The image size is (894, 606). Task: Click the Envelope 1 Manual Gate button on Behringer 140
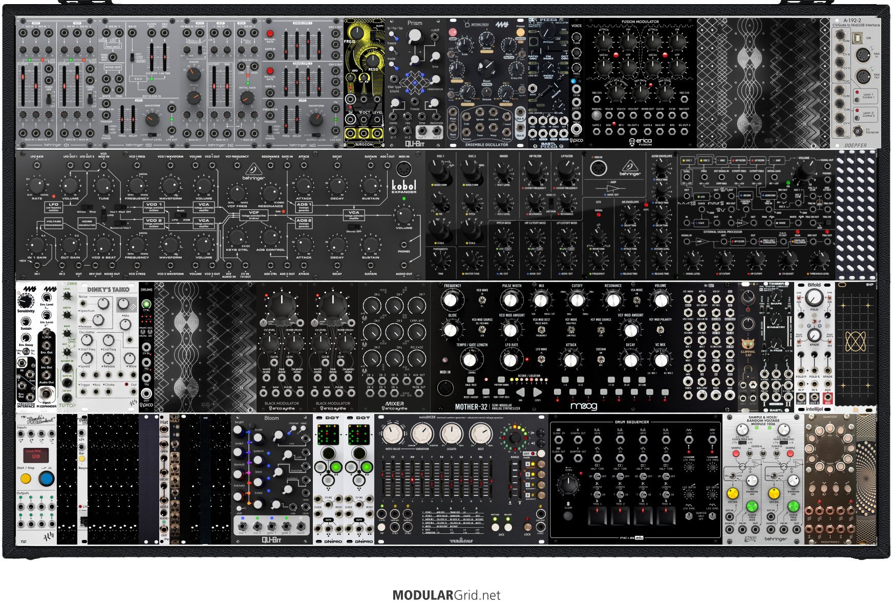(270, 32)
